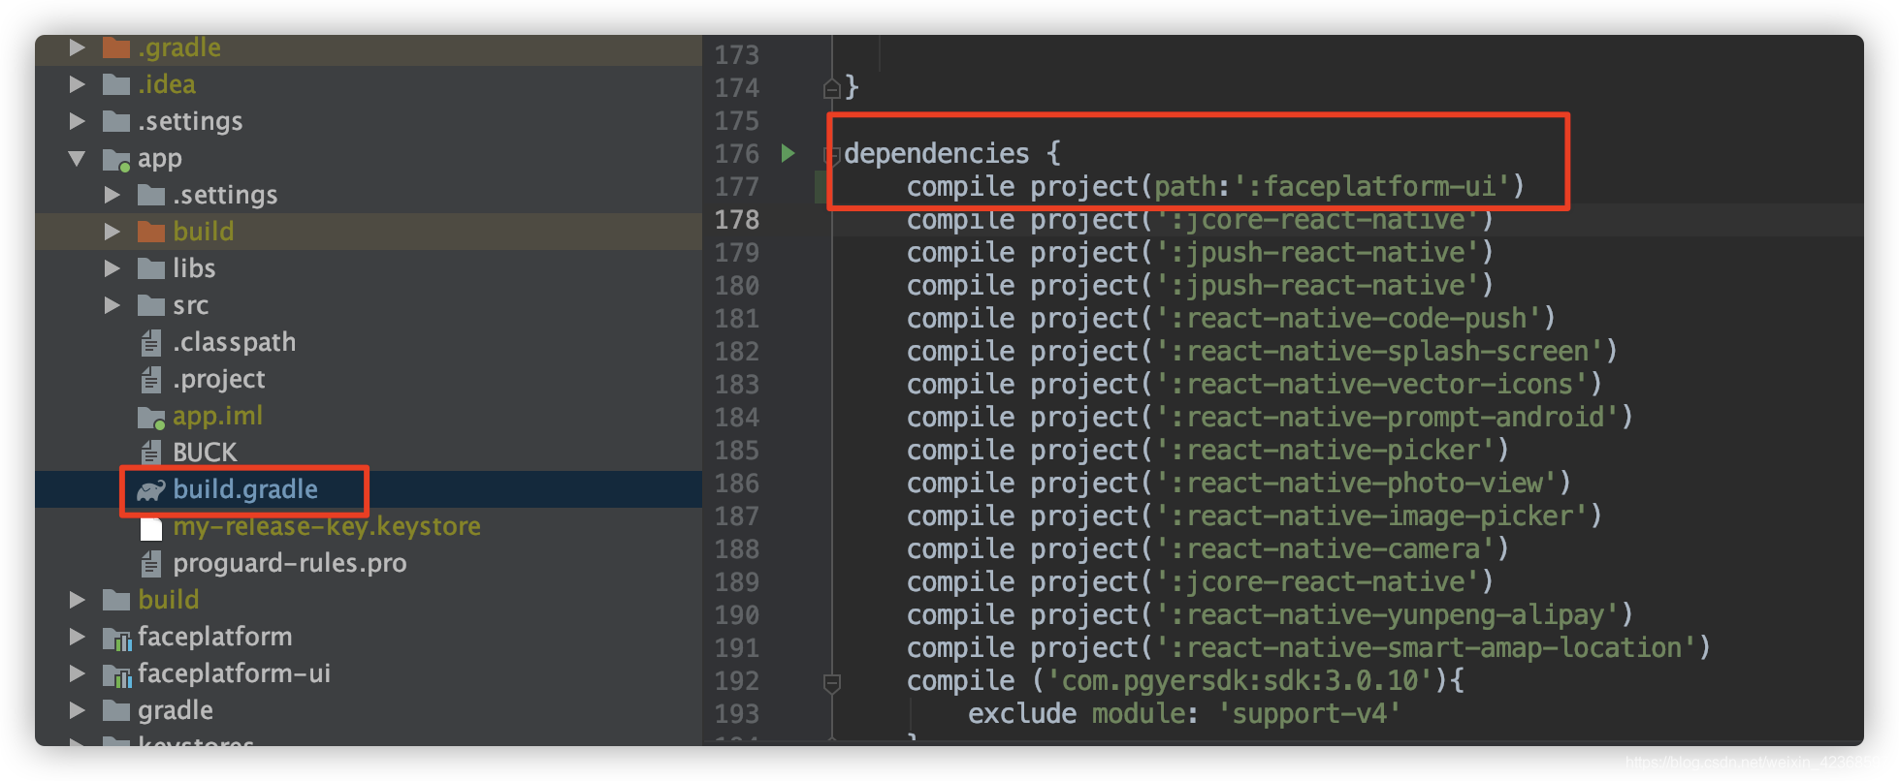Click the 'react-native-code-push' compile line
This screenshot has height=781, width=1899.
(x=1231, y=318)
